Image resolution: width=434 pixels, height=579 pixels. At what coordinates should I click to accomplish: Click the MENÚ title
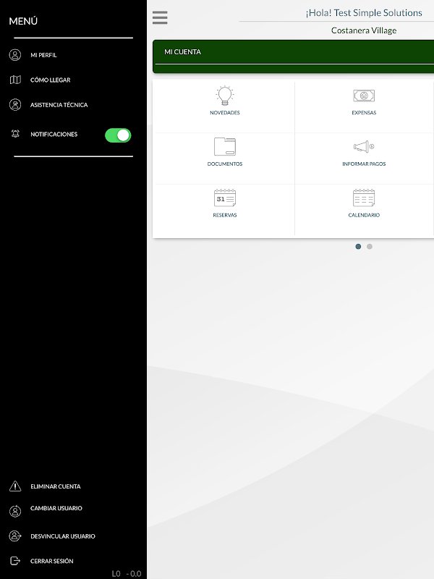(x=23, y=21)
